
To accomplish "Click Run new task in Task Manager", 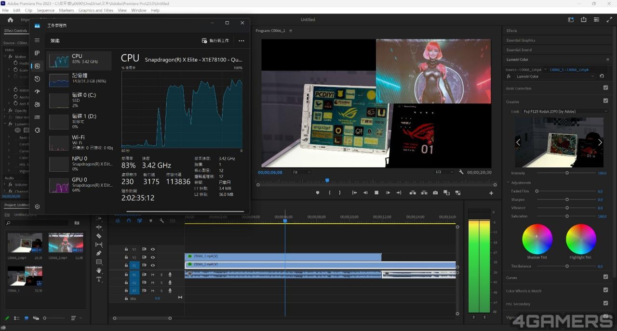I will tap(215, 41).
